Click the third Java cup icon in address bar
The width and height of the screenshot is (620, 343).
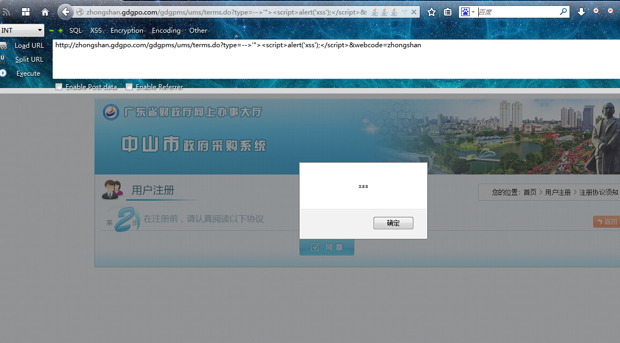coord(394,12)
